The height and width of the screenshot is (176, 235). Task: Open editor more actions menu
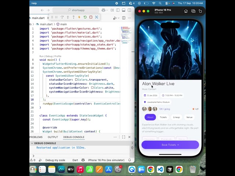pyautogui.click(x=129, y=18)
